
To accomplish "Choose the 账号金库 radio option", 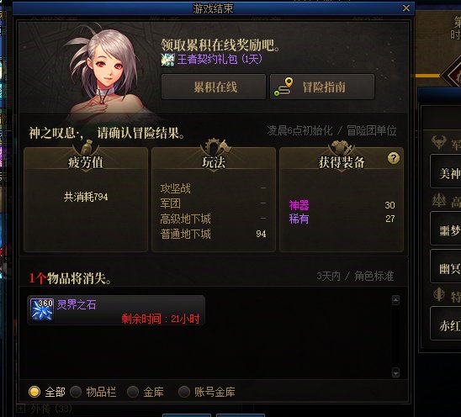I will point(184,392).
